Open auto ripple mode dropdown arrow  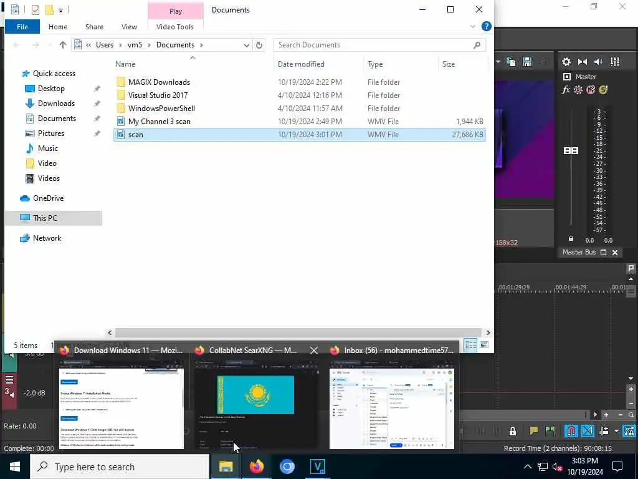[x=616, y=431]
